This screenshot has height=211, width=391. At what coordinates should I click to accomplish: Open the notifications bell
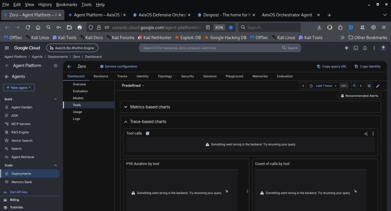pyautogui.click(x=365, y=48)
